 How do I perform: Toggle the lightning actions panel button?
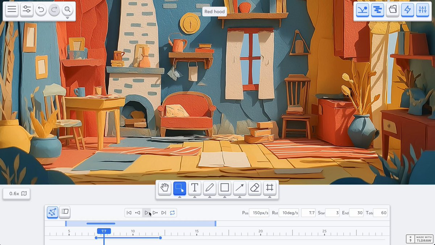[x=407, y=10]
